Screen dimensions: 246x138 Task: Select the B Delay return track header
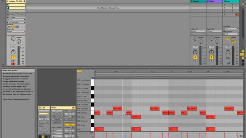coord(214,1)
